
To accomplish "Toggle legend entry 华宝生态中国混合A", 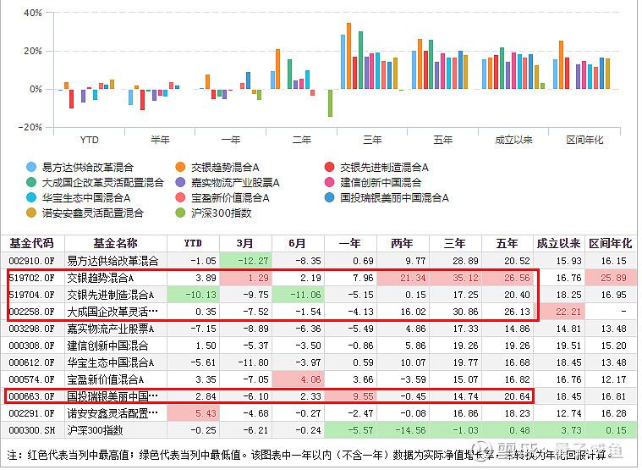I will pos(78,197).
